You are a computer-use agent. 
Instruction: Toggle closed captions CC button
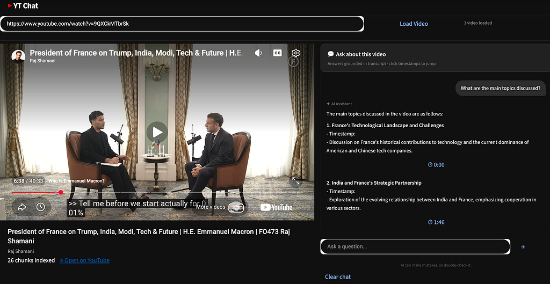click(x=278, y=53)
